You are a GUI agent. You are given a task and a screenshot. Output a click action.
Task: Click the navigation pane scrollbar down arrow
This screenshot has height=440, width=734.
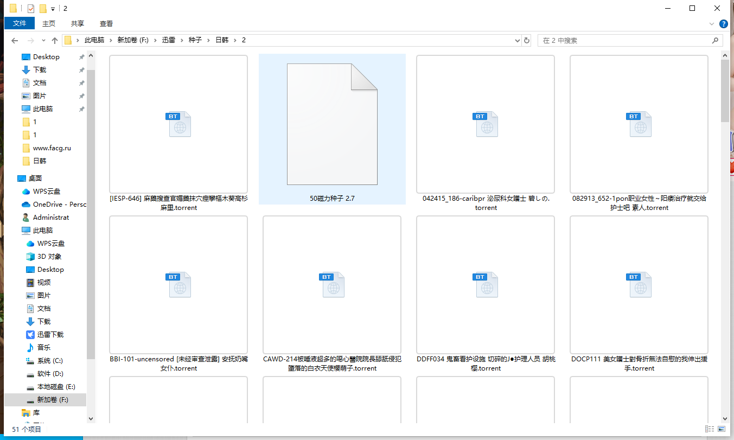[91, 418]
